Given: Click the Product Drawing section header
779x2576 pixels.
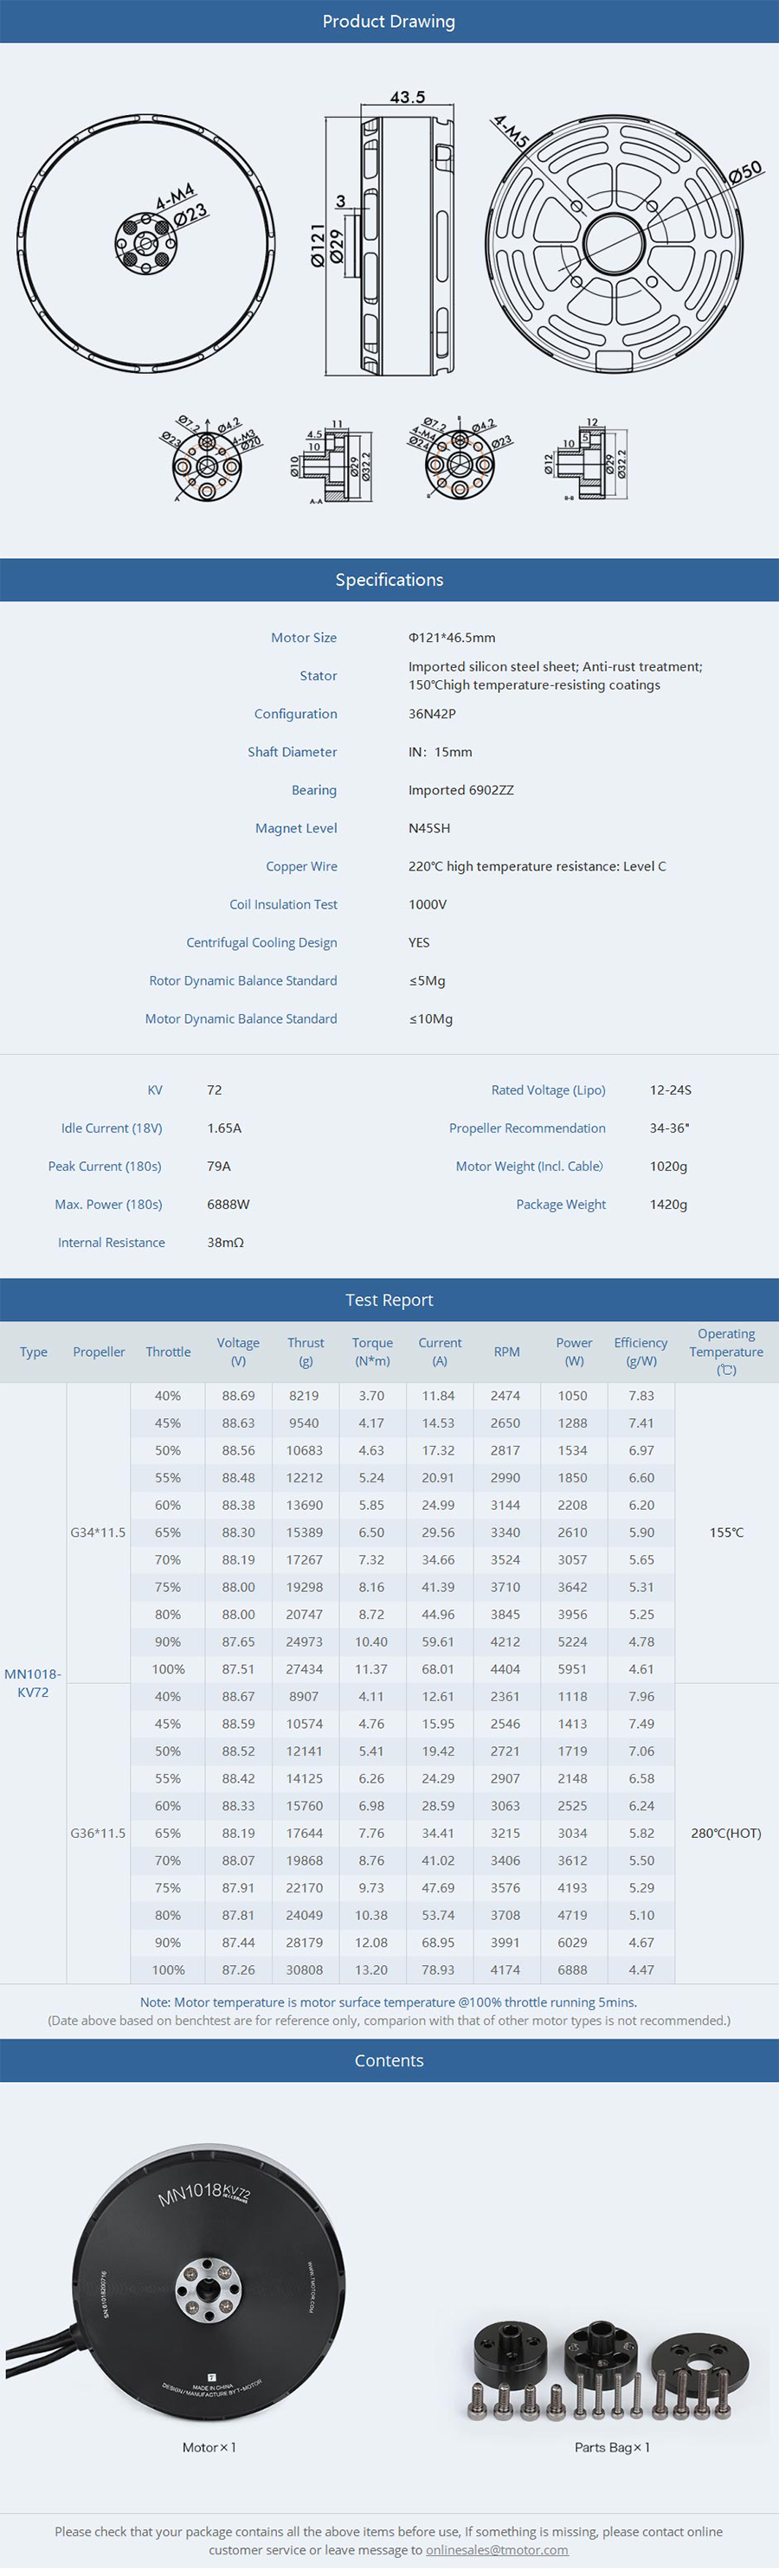Looking at the screenshot, I should tap(389, 21).
